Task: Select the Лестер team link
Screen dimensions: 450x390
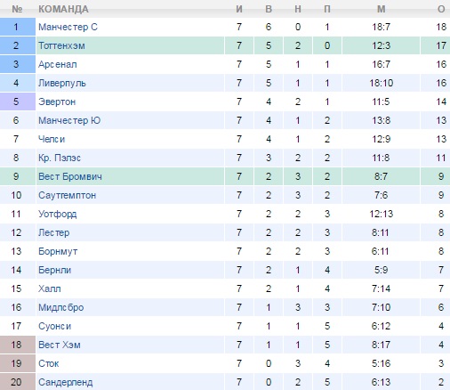Action: tap(54, 232)
